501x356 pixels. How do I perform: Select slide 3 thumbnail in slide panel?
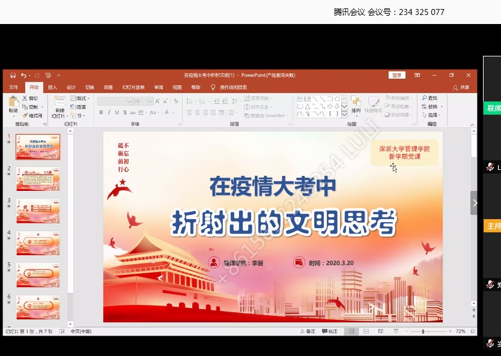point(38,211)
